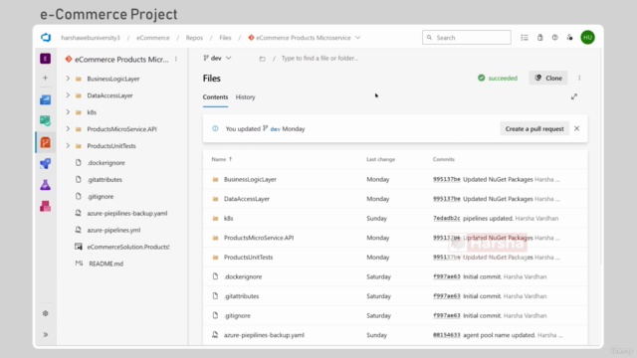Screen dimensions: 637x358
Task: Select .dockerignore in the tree
Action: 106,163
